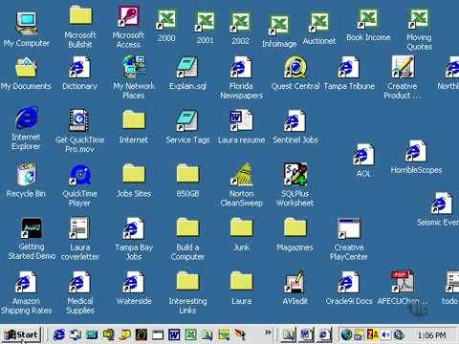Image resolution: width=459 pixels, height=344 pixels.
Task: Open the Laura resume Word document
Action: [x=241, y=120]
